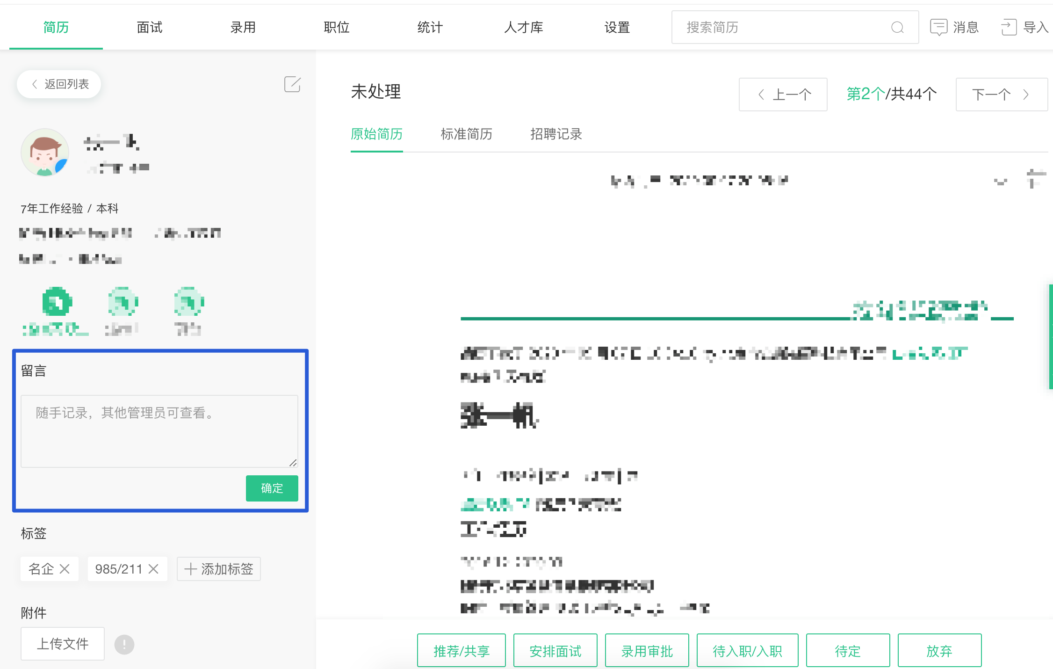The image size is (1053, 669).
Task: Open the 招聘记录 tab
Action: tap(556, 134)
